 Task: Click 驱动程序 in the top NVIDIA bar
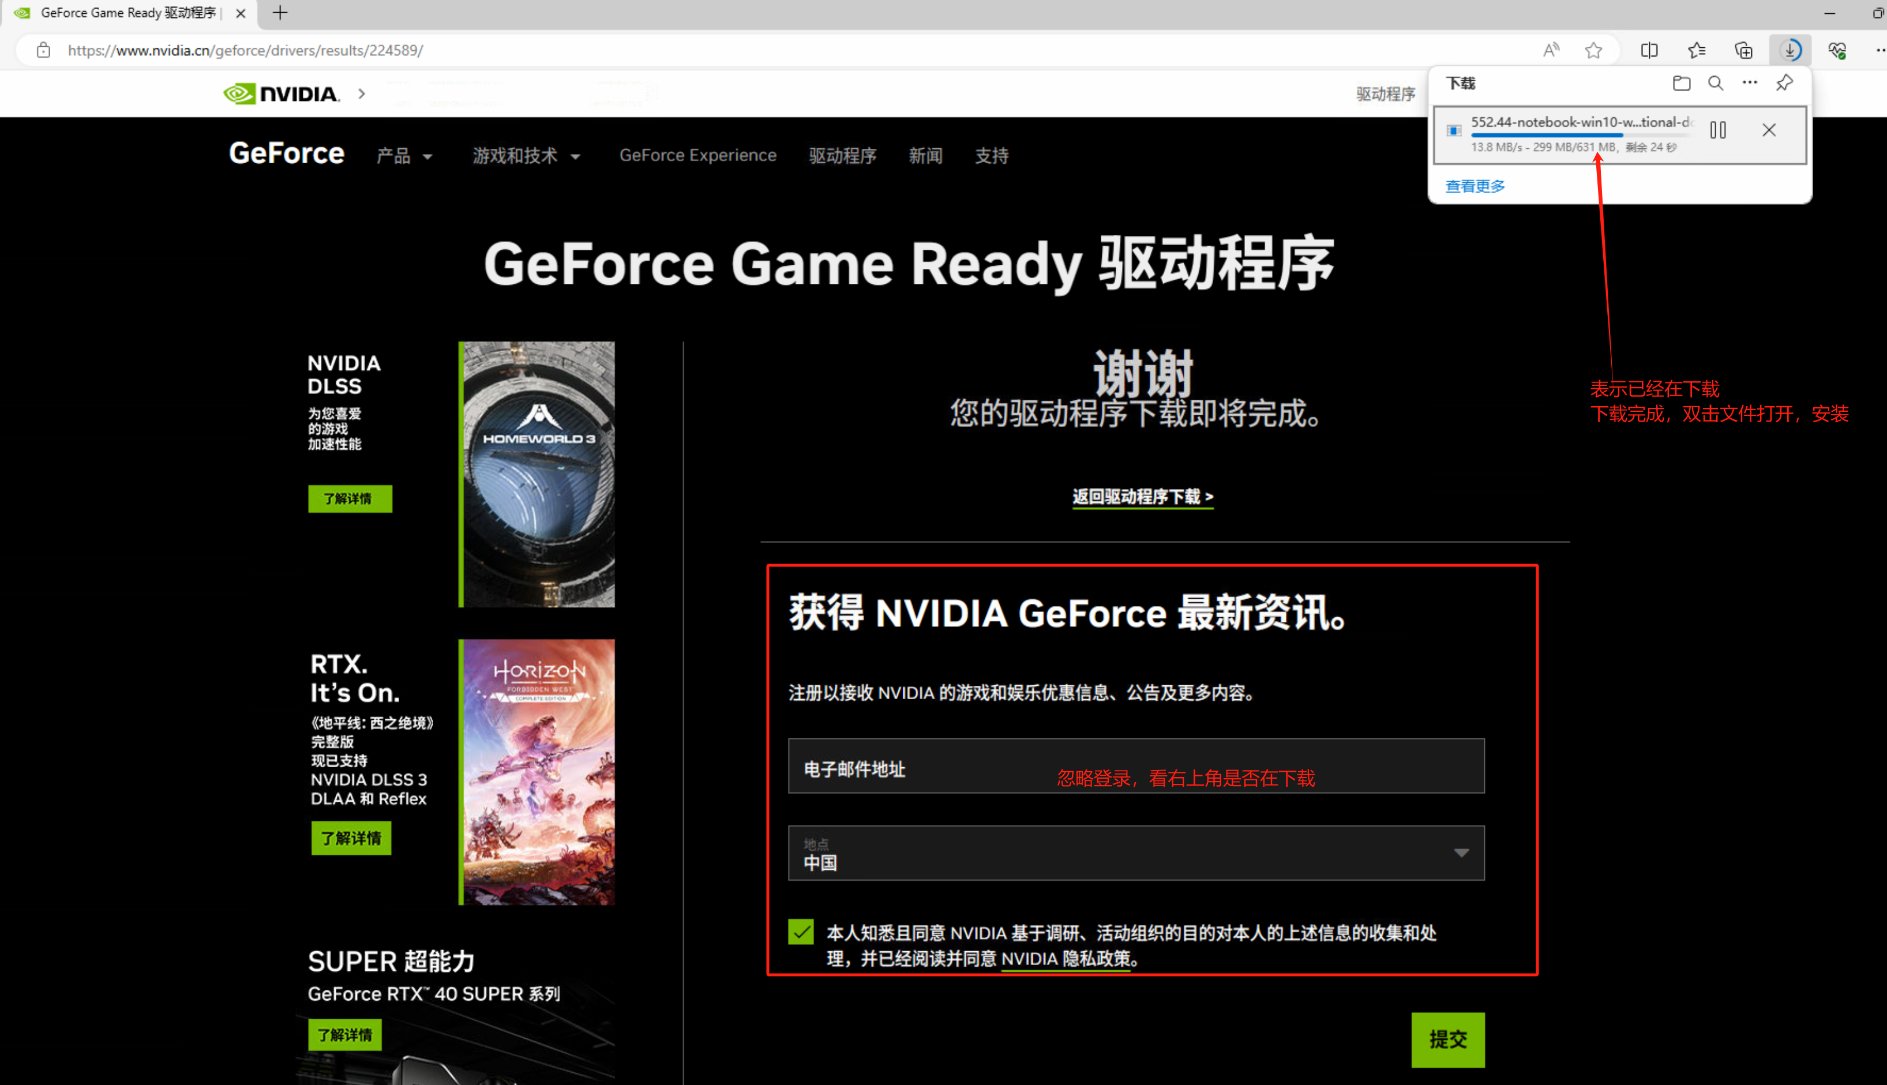(x=1386, y=94)
